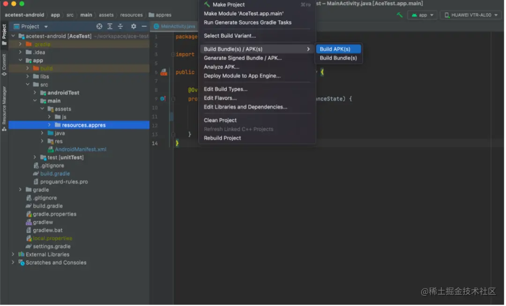Open the Commit tool window side tab

click(4, 65)
